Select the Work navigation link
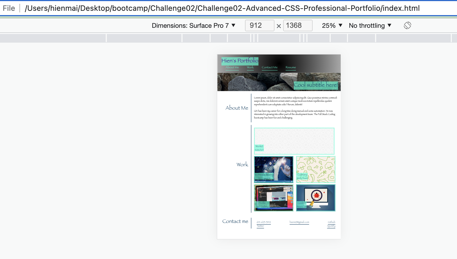 click(x=250, y=67)
